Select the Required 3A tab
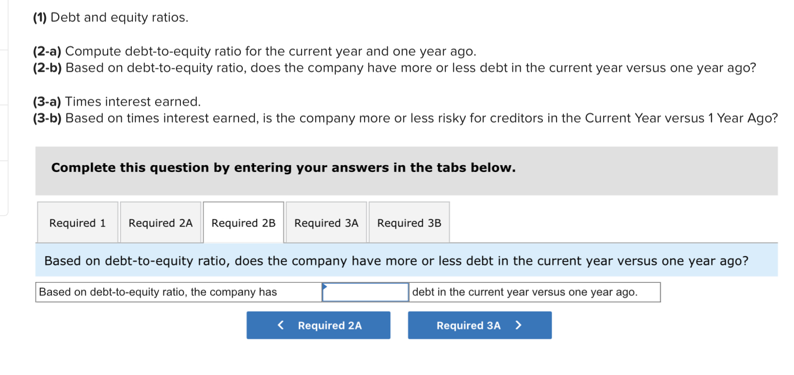Screen dimensions: 794x375 326,223
